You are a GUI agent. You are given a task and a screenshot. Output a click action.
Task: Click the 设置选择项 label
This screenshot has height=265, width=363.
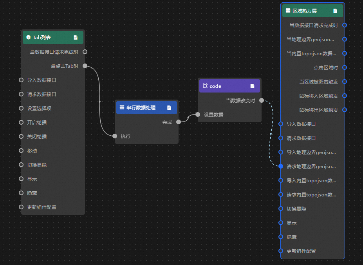click(40, 109)
